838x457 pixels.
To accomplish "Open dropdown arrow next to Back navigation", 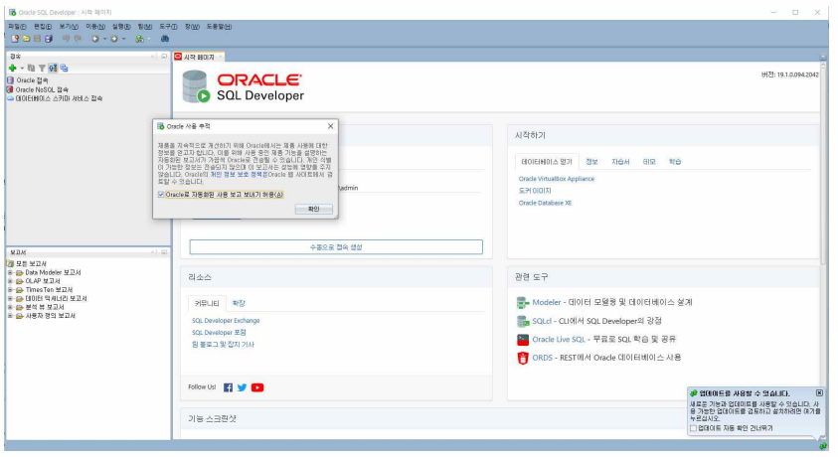I will (104, 39).
